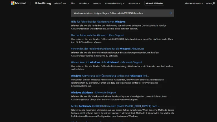
Task: Click text 'Erfahren Sie, wie Sie Windows mit einem Product Key'
Action: (x=119, y=98)
